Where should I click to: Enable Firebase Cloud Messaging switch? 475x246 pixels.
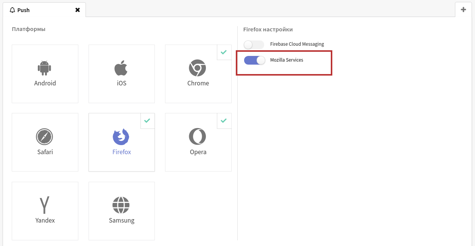pyautogui.click(x=254, y=45)
